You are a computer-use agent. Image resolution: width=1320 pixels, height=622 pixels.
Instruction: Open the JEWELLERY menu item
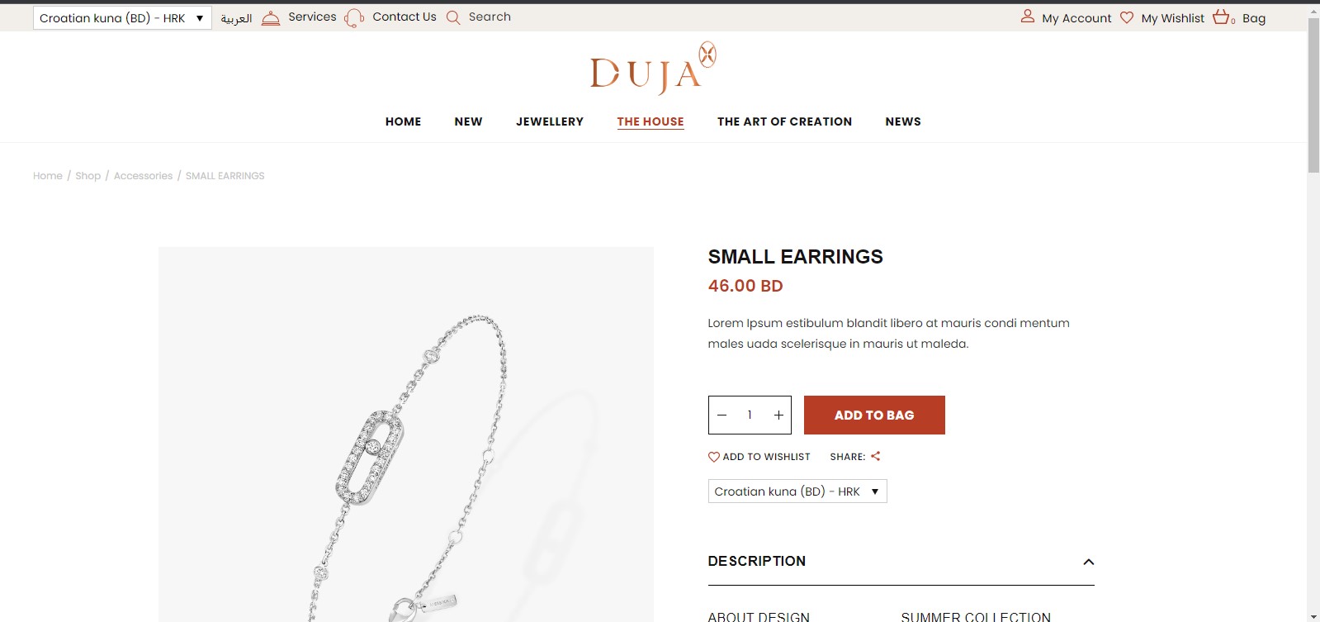click(x=550, y=121)
